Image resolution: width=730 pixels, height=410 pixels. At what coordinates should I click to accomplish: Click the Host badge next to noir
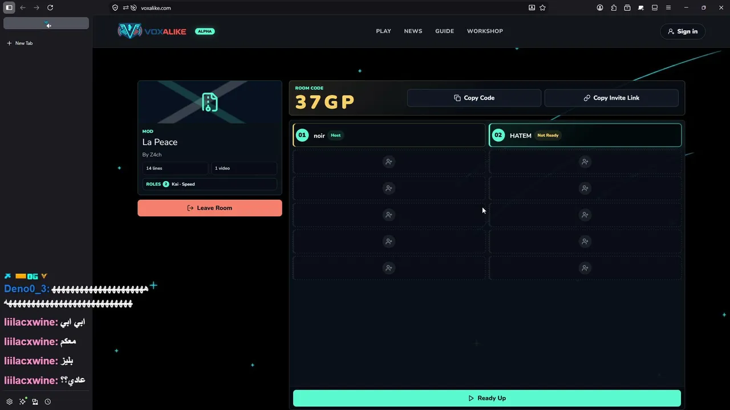tap(335, 136)
